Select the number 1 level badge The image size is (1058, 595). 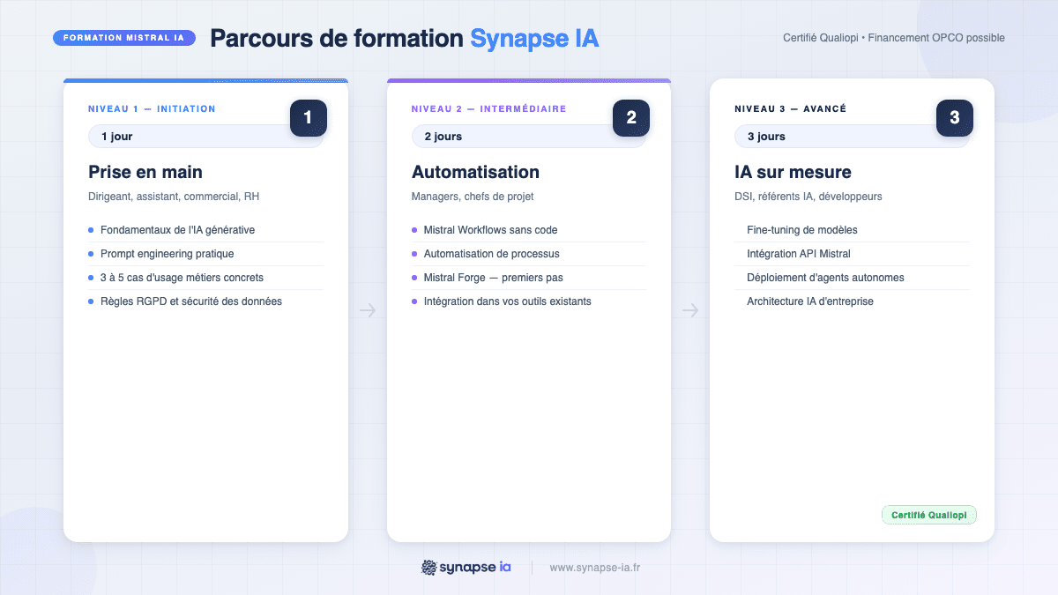click(308, 118)
